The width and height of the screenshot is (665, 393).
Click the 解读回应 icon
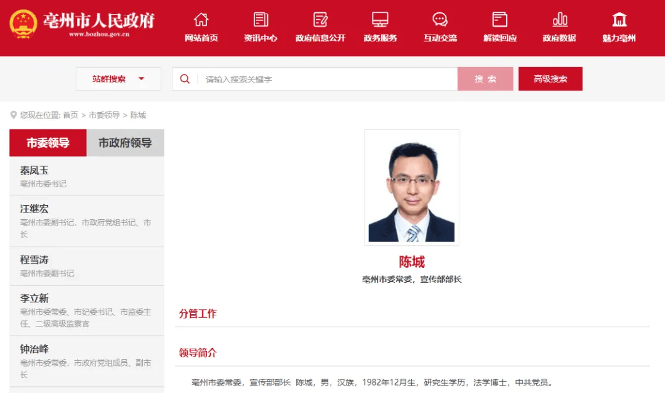499,20
